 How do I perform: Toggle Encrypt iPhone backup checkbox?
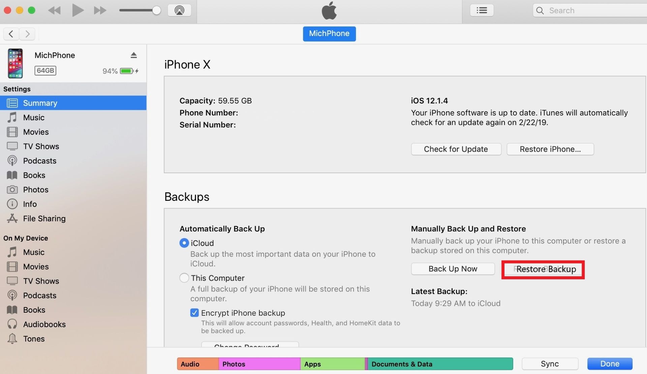194,313
